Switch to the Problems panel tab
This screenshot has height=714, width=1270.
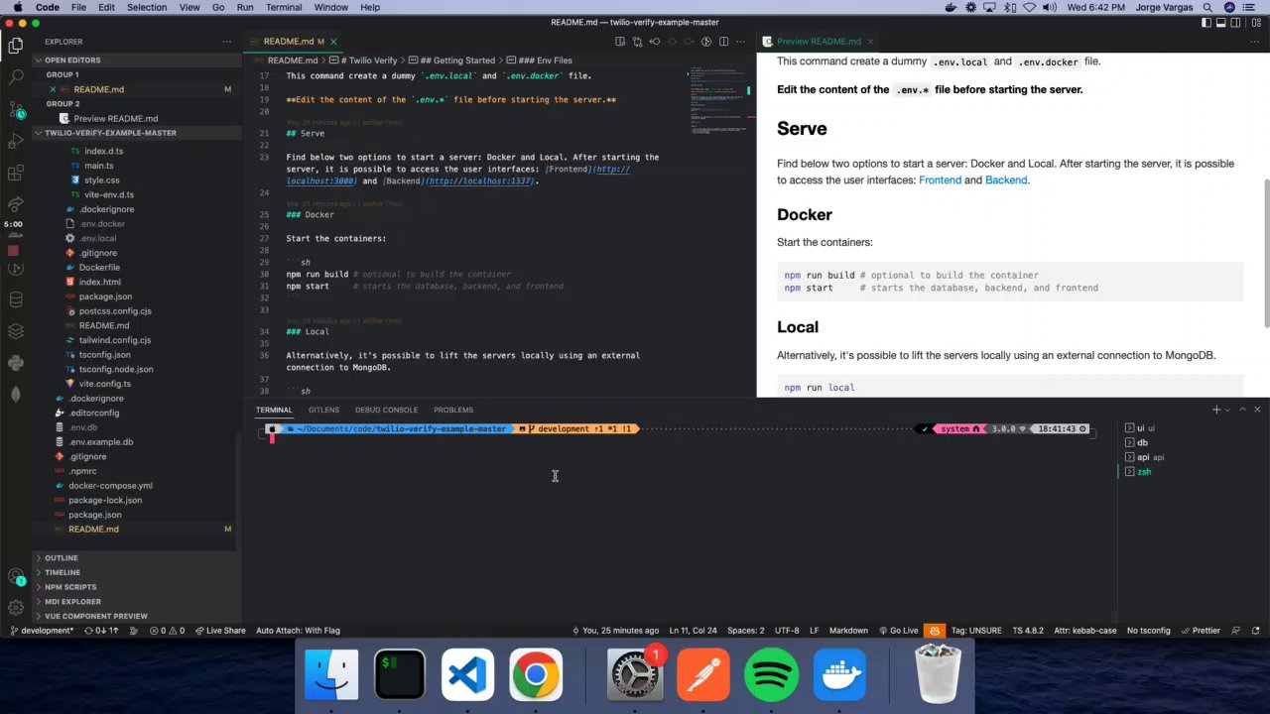click(452, 410)
